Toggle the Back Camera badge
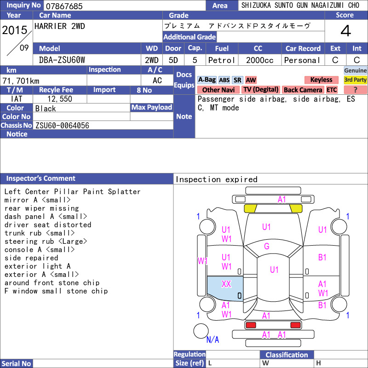The width and height of the screenshot is (368, 368). pyautogui.click(x=303, y=90)
